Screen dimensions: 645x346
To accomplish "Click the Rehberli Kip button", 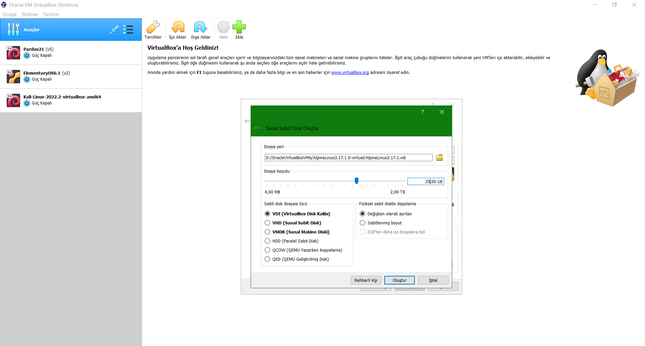I will 366,280.
